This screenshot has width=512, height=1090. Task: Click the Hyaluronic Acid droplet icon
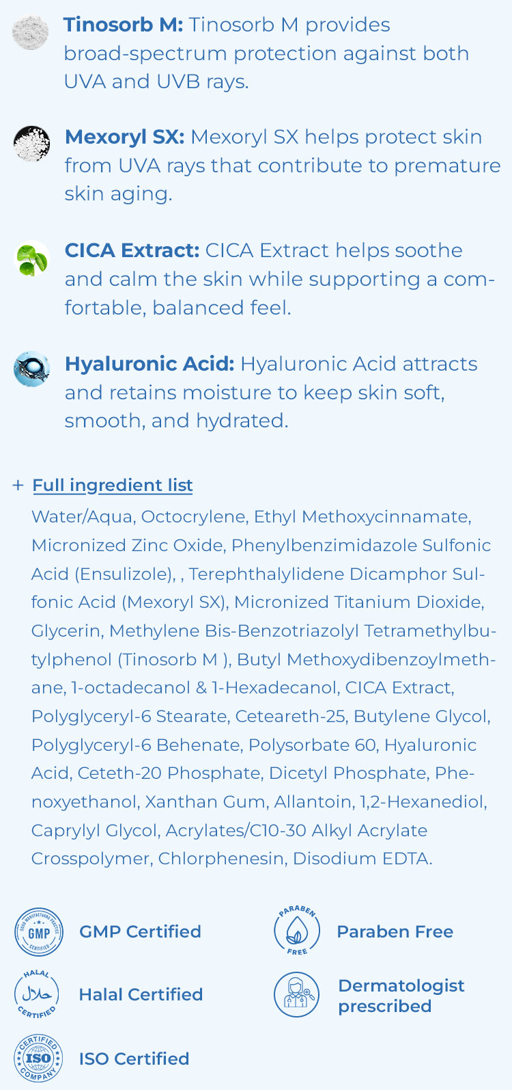pyautogui.click(x=31, y=369)
